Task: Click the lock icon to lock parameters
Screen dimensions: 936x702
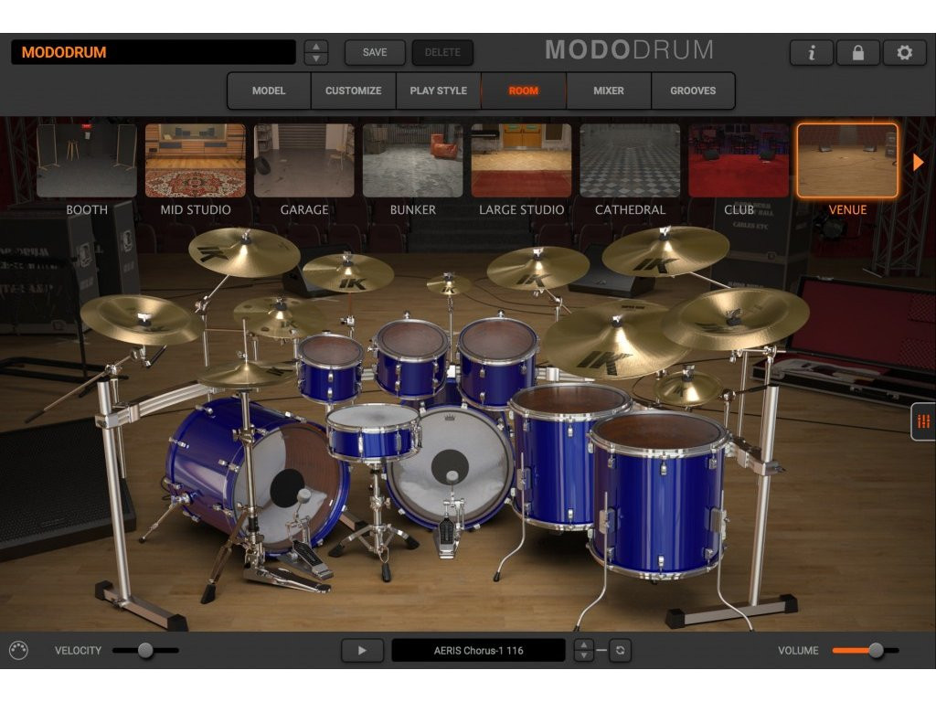Action: tap(857, 52)
